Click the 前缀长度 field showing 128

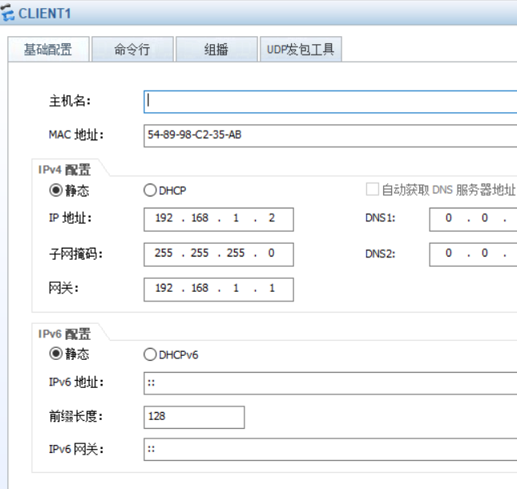pos(194,418)
